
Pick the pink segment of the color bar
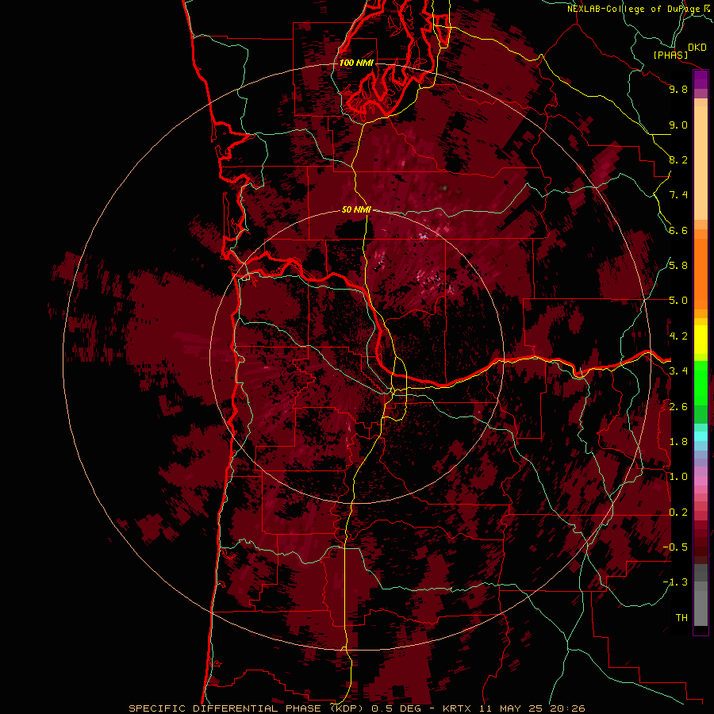pyautogui.click(x=701, y=481)
